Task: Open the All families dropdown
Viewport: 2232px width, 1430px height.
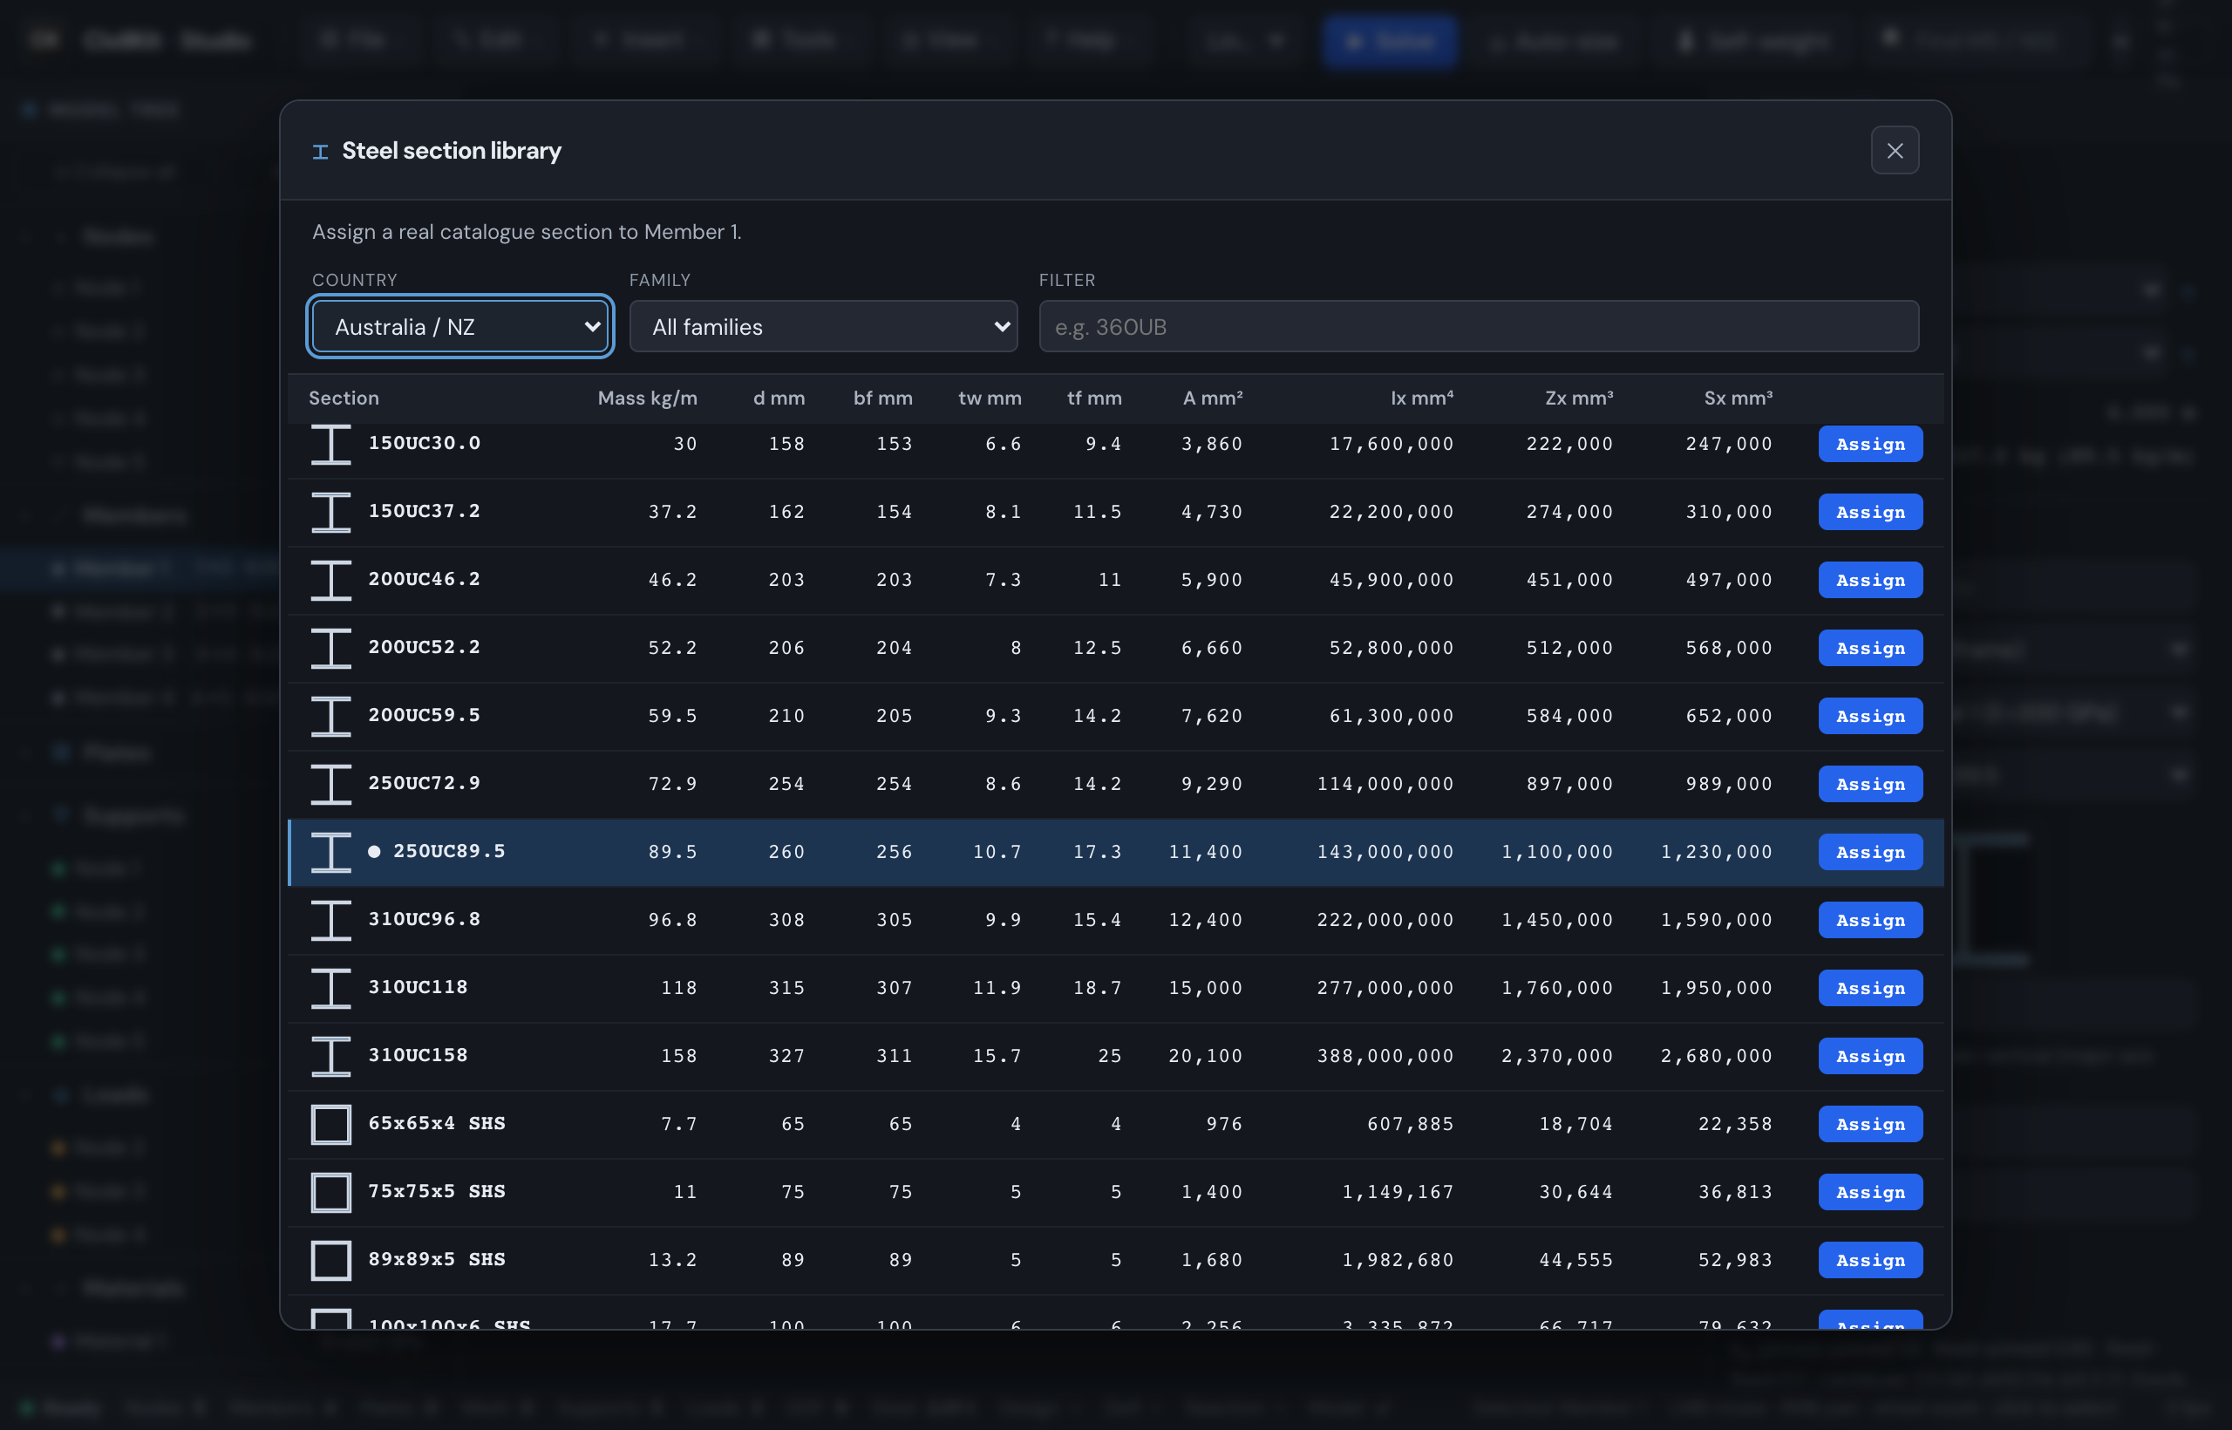Action: tap(824, 327)
